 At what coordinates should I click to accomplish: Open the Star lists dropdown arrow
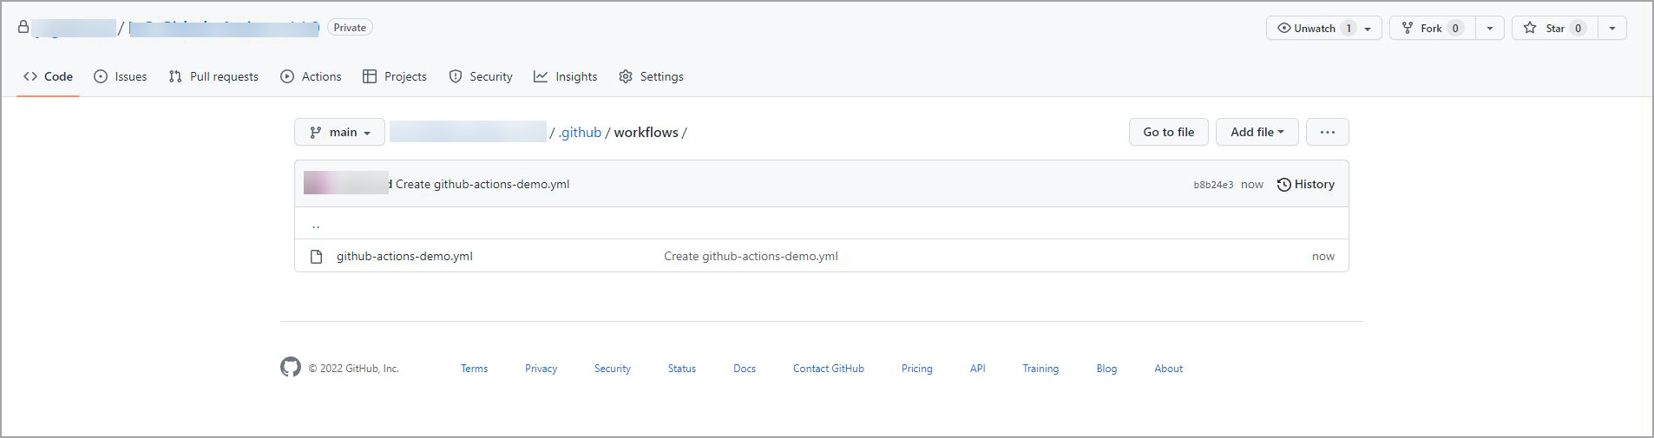1612,29
